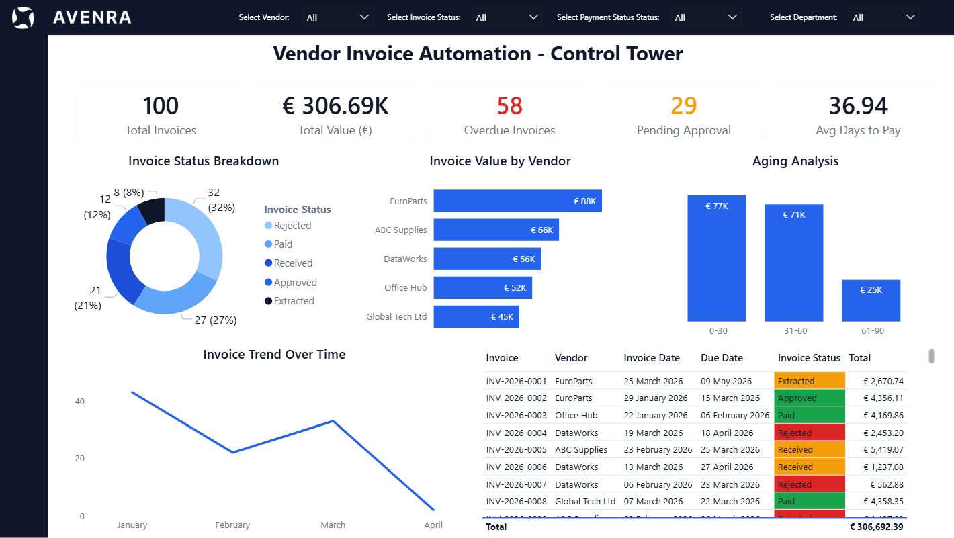Click the Extracted legend dot marker

269,302
